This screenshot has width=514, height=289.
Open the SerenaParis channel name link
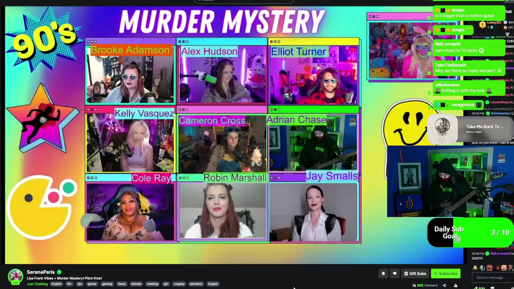coord(41,272)
